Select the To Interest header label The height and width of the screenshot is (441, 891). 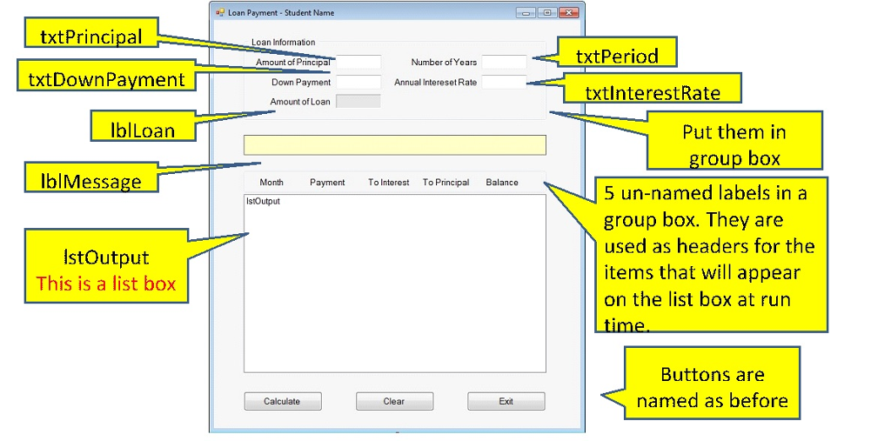(389, 183)
